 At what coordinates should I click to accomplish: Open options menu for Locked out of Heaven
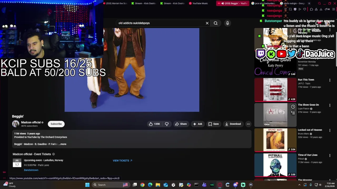point(330,130)
